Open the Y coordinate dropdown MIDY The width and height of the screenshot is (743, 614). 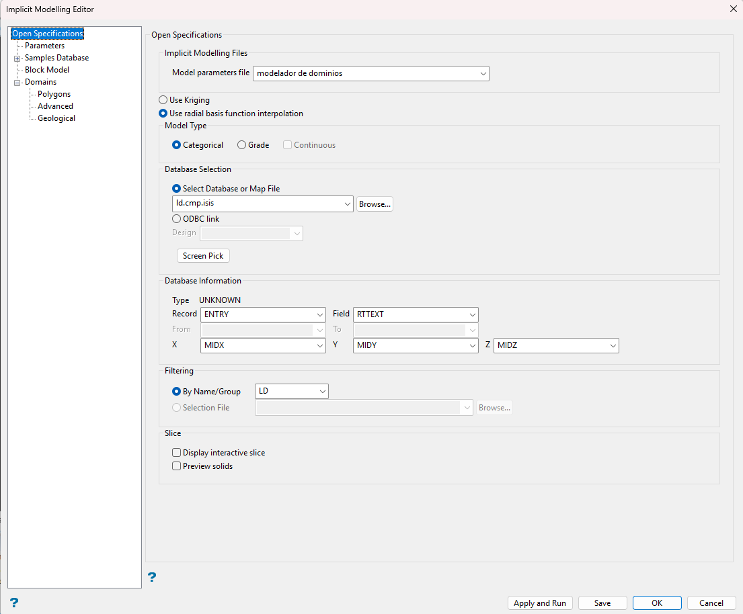click(x=416, y=345)
